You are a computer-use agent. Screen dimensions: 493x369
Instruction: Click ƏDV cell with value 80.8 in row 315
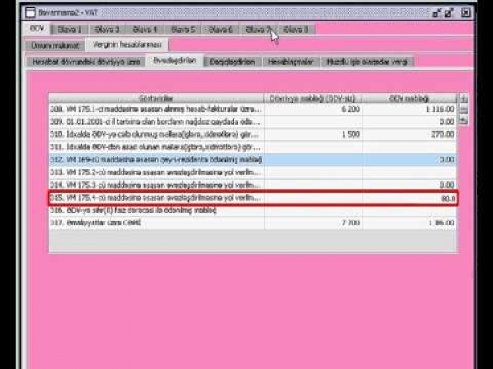tap(409, 198)
